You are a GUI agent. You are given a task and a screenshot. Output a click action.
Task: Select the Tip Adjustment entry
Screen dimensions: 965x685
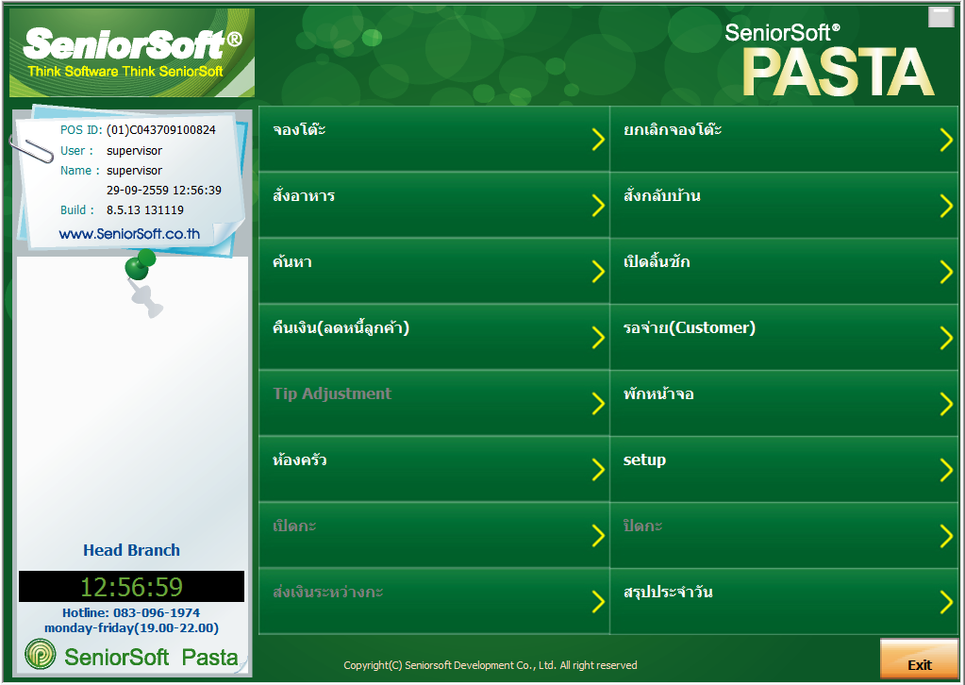click(434, 403)
